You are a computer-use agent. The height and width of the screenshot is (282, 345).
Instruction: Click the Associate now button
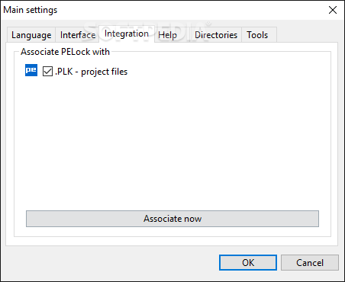click(x=172, y=219)
